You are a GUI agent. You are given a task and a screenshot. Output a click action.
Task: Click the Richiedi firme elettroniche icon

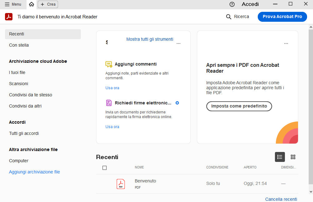(109, 103)
